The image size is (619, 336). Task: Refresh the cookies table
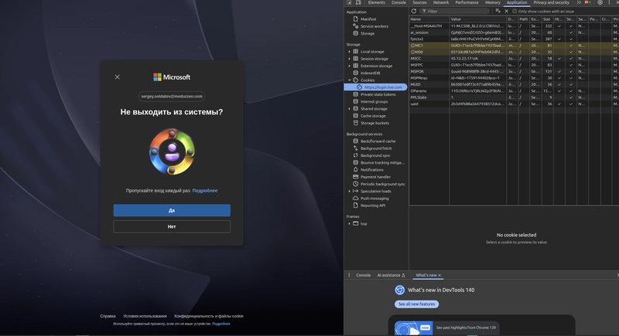(414, 12)
